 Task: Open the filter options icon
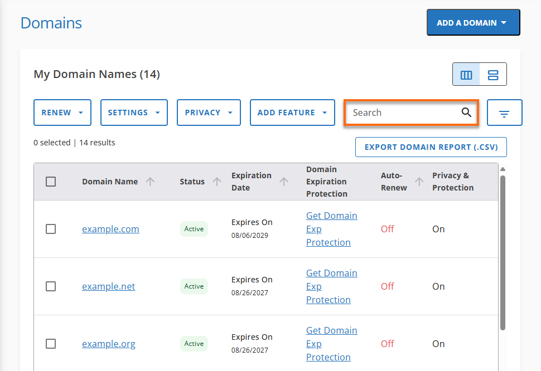pyautogui.click(x=504, y=113)
